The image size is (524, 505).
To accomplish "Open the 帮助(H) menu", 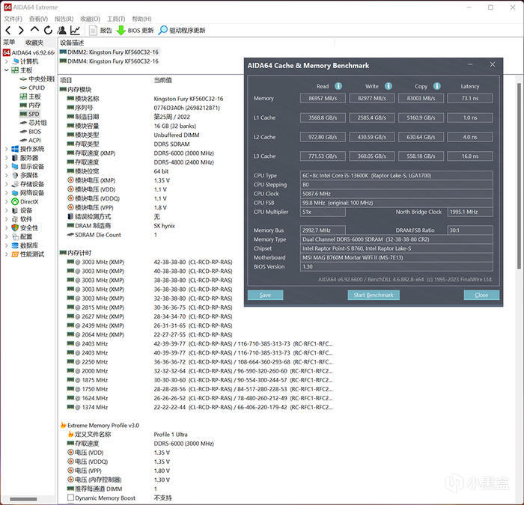I will (141, 19).
